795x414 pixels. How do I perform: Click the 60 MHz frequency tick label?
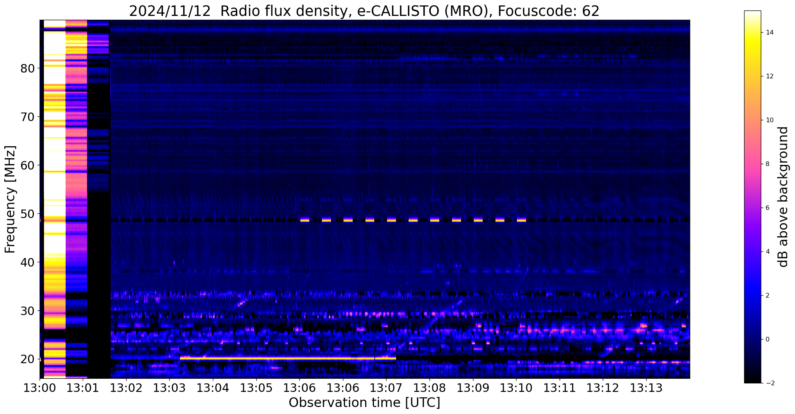[x=28, y=165]
